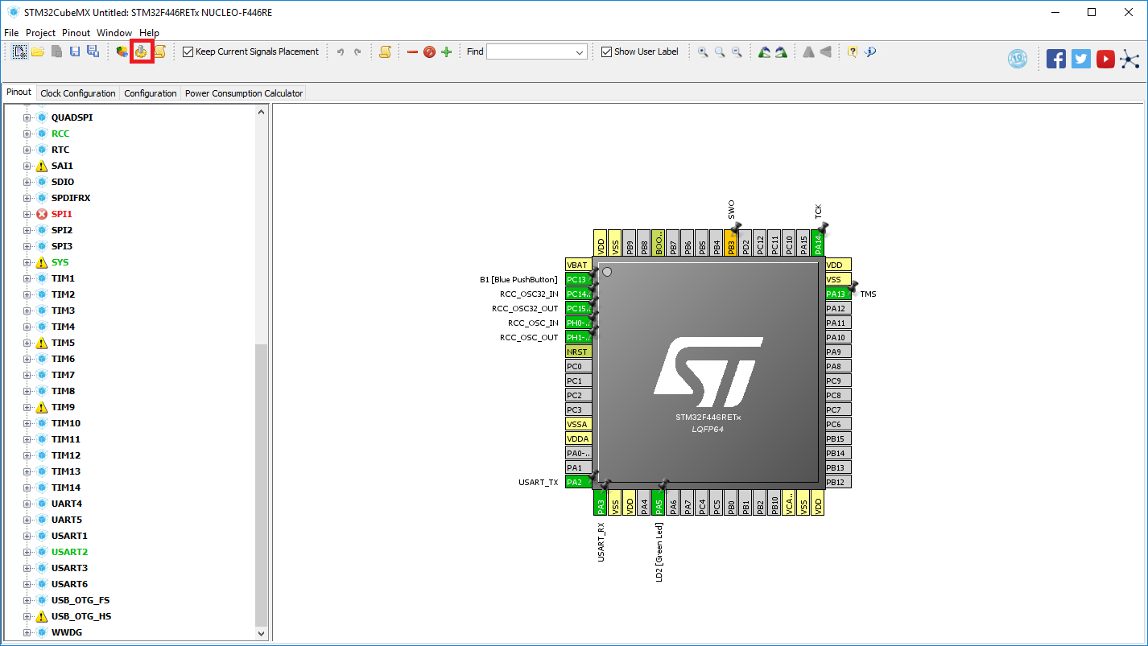Click the tree scrollbar up arrow

[261, 111]
